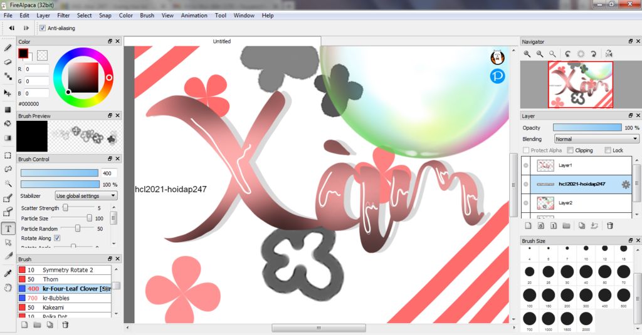Viewport: 642px width, 335px height.
Task: Toggle visibility of hcl2021-hoidap247 layer
Action: click(x=526, y=184)
